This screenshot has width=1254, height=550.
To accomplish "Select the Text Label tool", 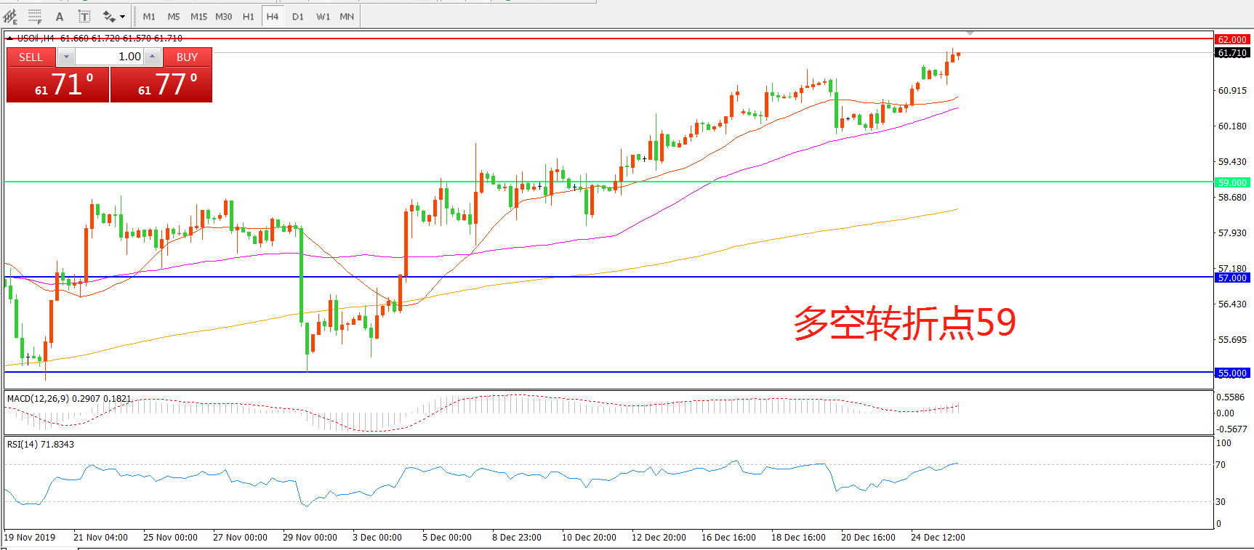I will click(84, 16).
